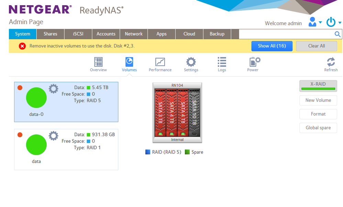Open gear settings for data volume
343x207 pixels.
pos(53,136)
